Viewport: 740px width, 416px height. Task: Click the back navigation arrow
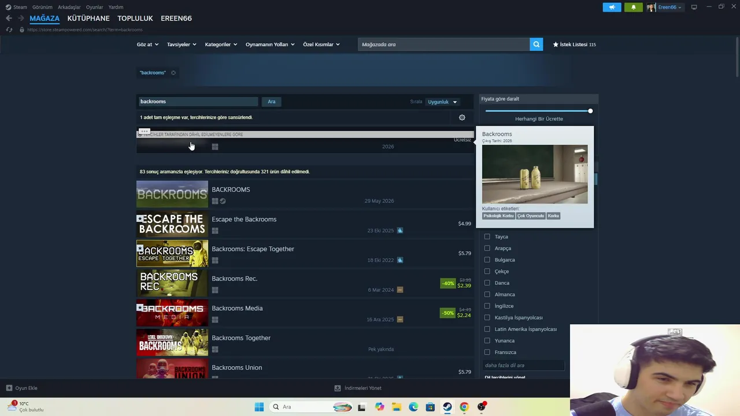click(x=9, y=18)
